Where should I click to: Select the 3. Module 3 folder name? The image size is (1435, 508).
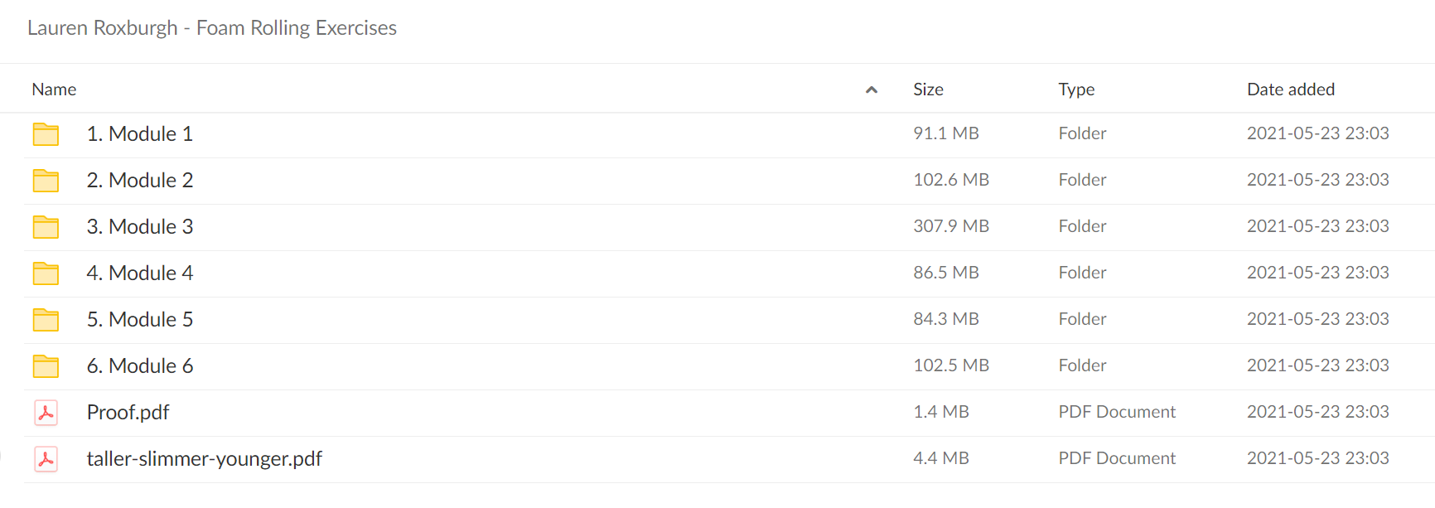point(140,227)
